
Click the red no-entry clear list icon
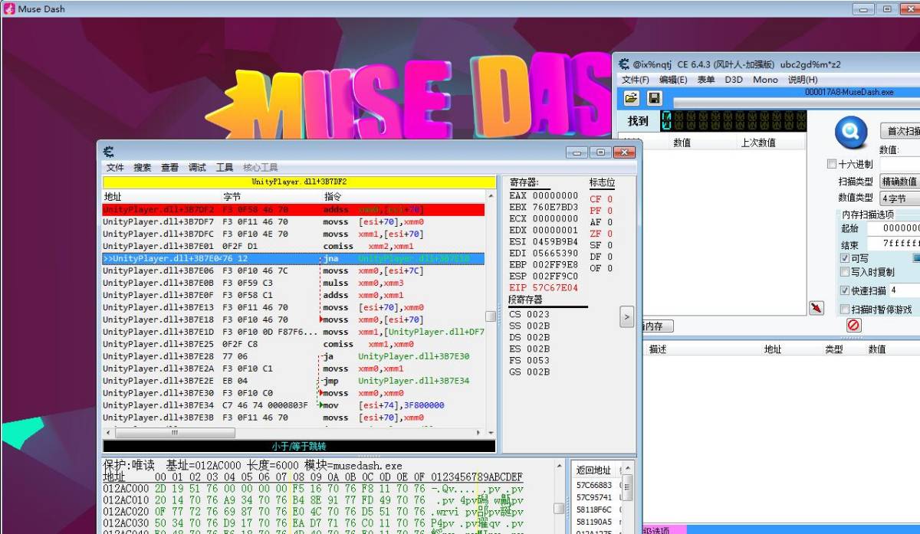[853, 326]
